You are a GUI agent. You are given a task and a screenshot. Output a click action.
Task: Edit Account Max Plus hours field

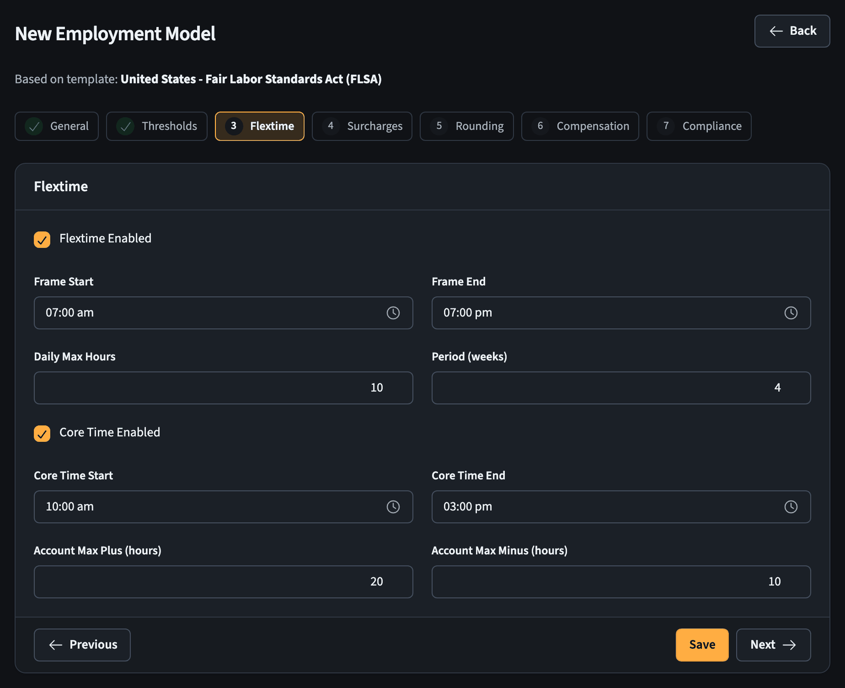[223, 582]
